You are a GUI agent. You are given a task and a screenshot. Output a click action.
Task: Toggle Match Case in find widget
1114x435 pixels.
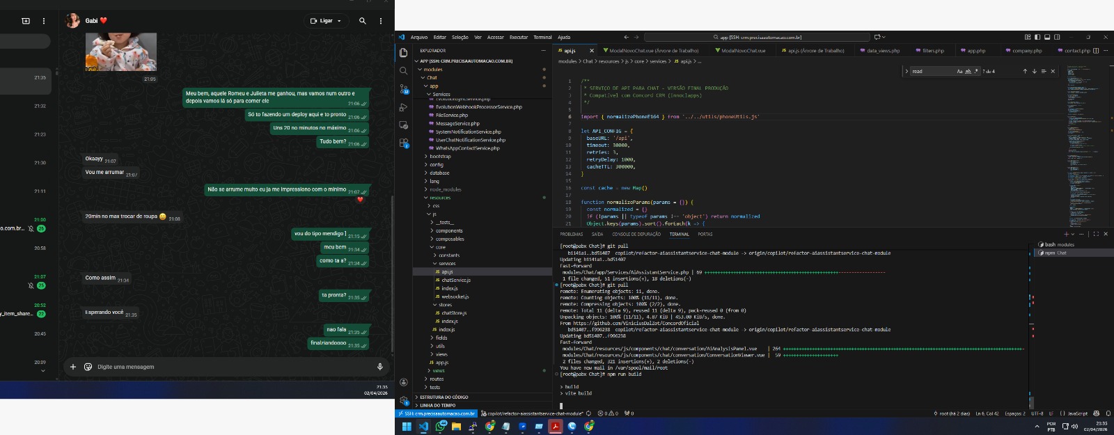(959, 71)
